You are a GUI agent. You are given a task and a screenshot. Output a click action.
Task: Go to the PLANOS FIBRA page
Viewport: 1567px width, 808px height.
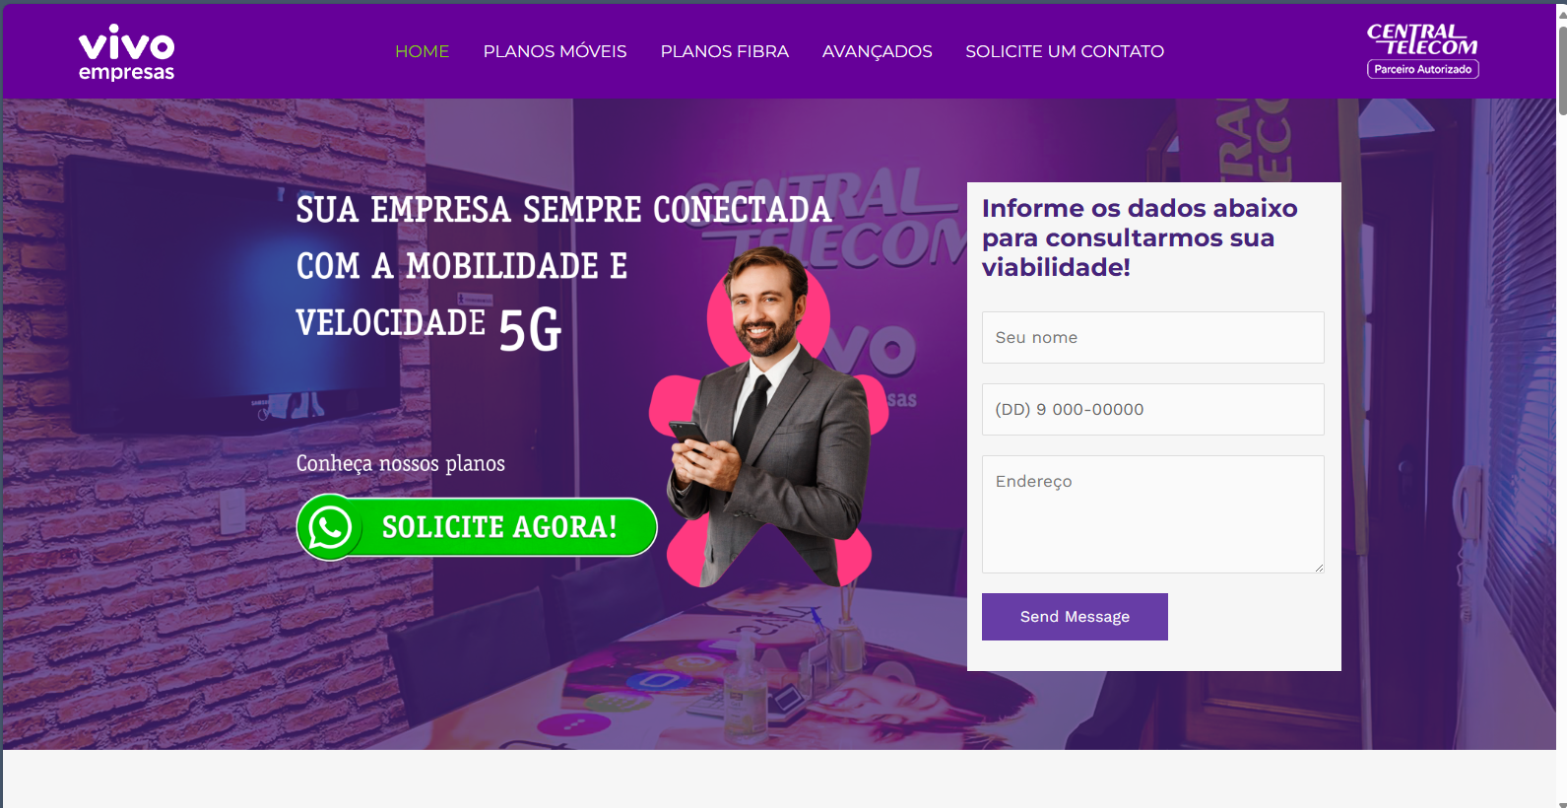724,51
